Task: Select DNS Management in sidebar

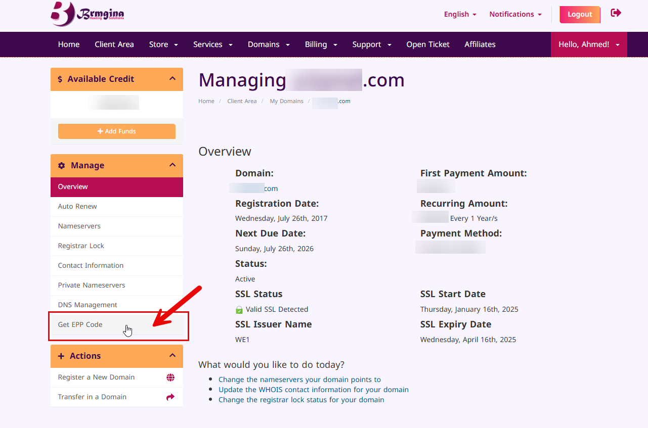Action: tap(117, 305)
